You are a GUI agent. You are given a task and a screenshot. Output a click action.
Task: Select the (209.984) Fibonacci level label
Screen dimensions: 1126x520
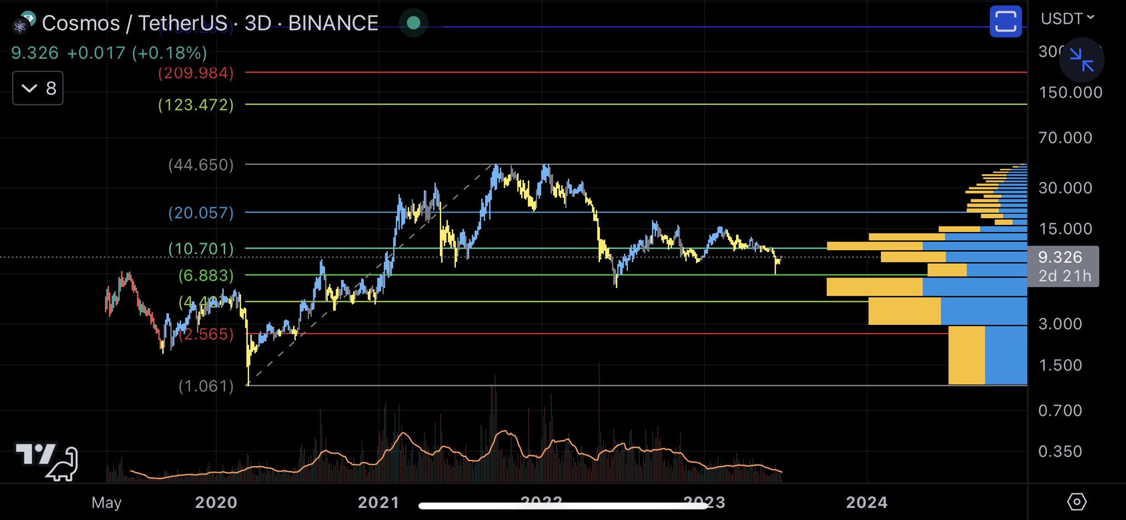coord(196,73)
